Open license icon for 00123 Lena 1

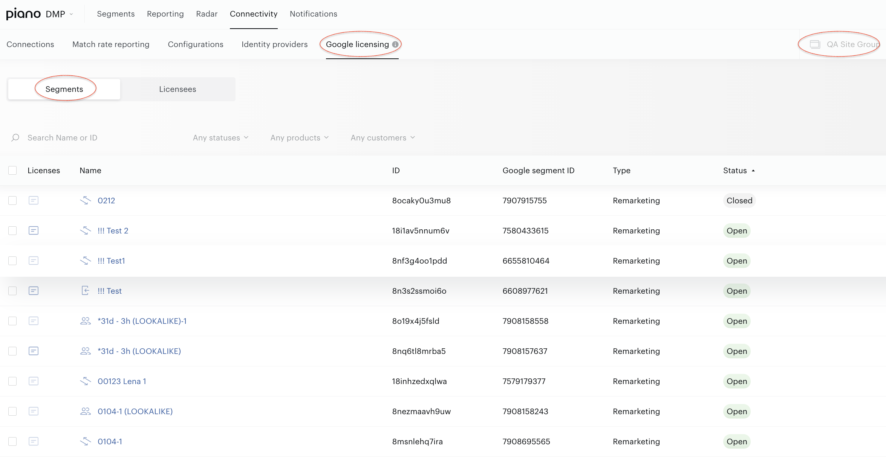point(34,381)
